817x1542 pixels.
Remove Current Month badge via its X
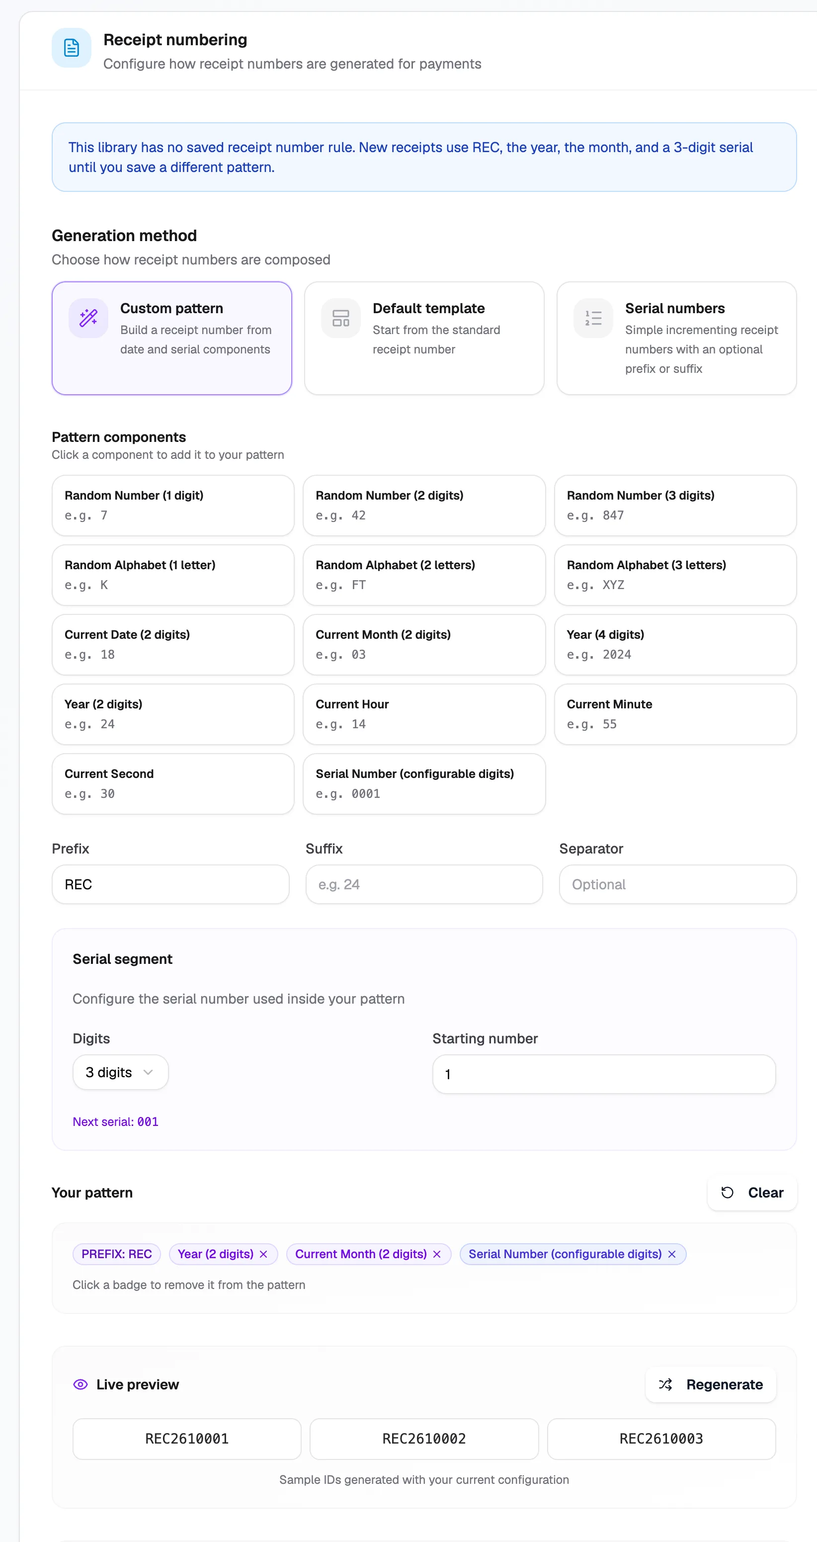point(437,1254)
